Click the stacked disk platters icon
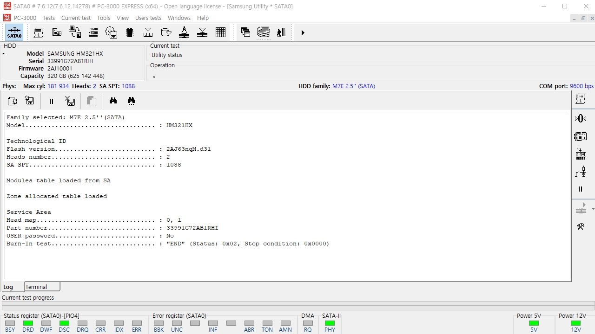The height and width of the screenshot is (334, 595). (264, 32)
